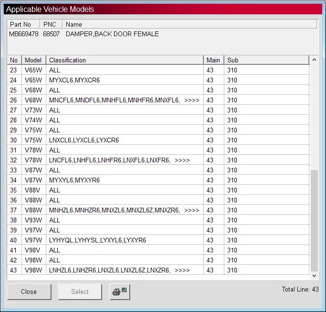326x312 pixels.
Task: Click the Name header in top table
Action: pos(189,24)
